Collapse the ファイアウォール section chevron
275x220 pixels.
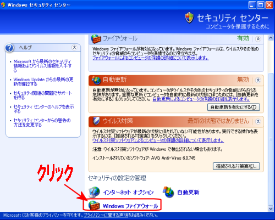tap(258, 39)
